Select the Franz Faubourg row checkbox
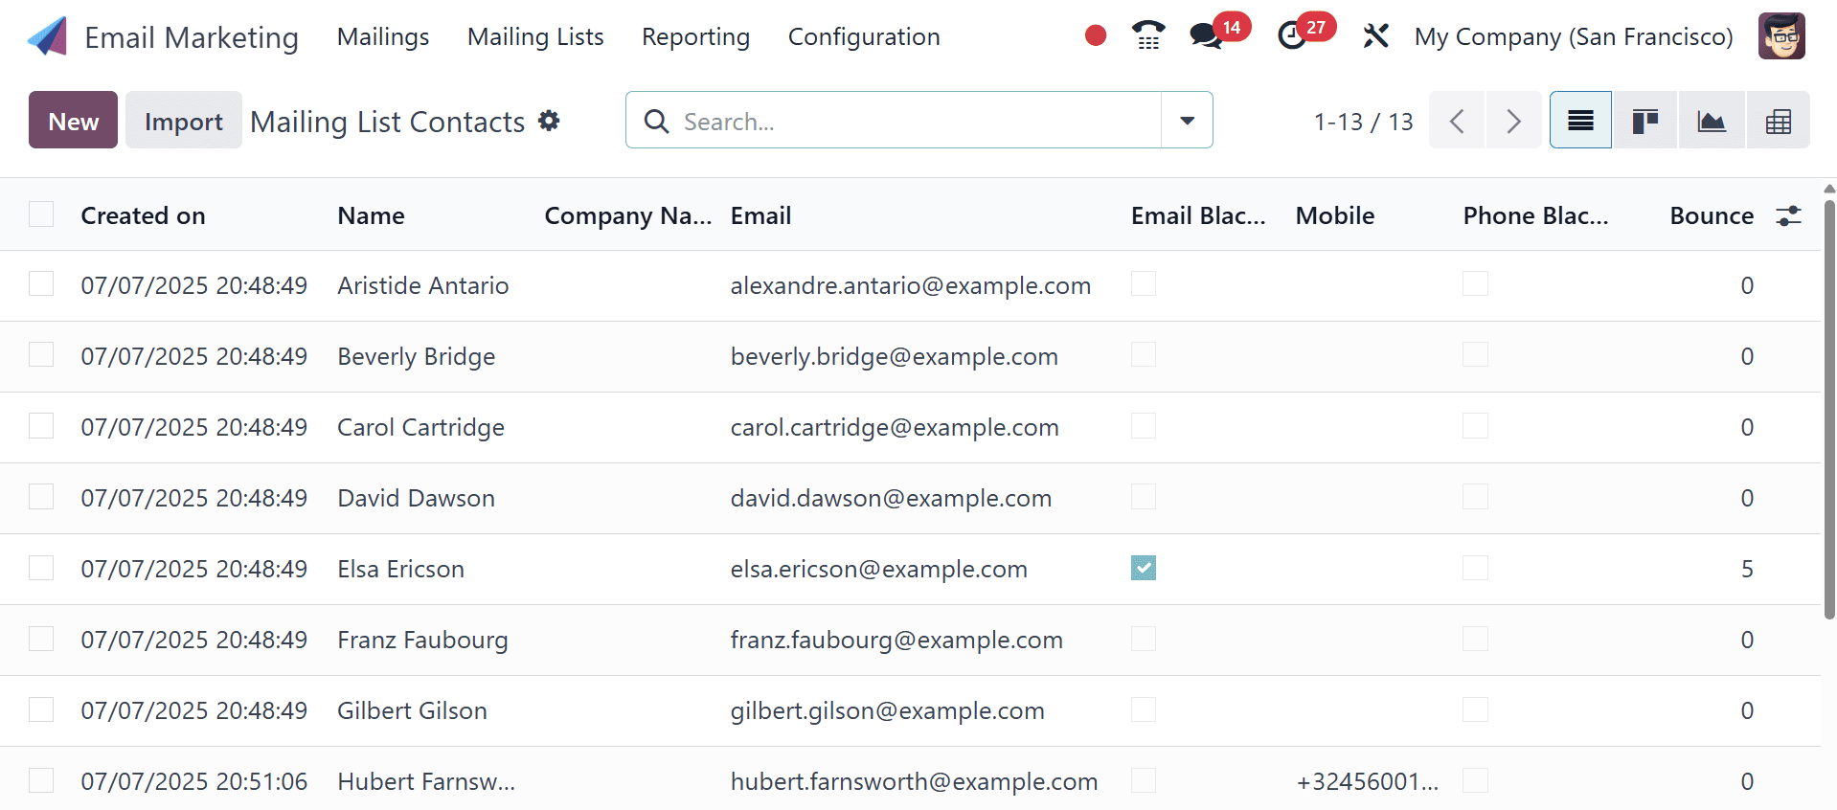The image size is (1837, 810). (x=41, y=639)
